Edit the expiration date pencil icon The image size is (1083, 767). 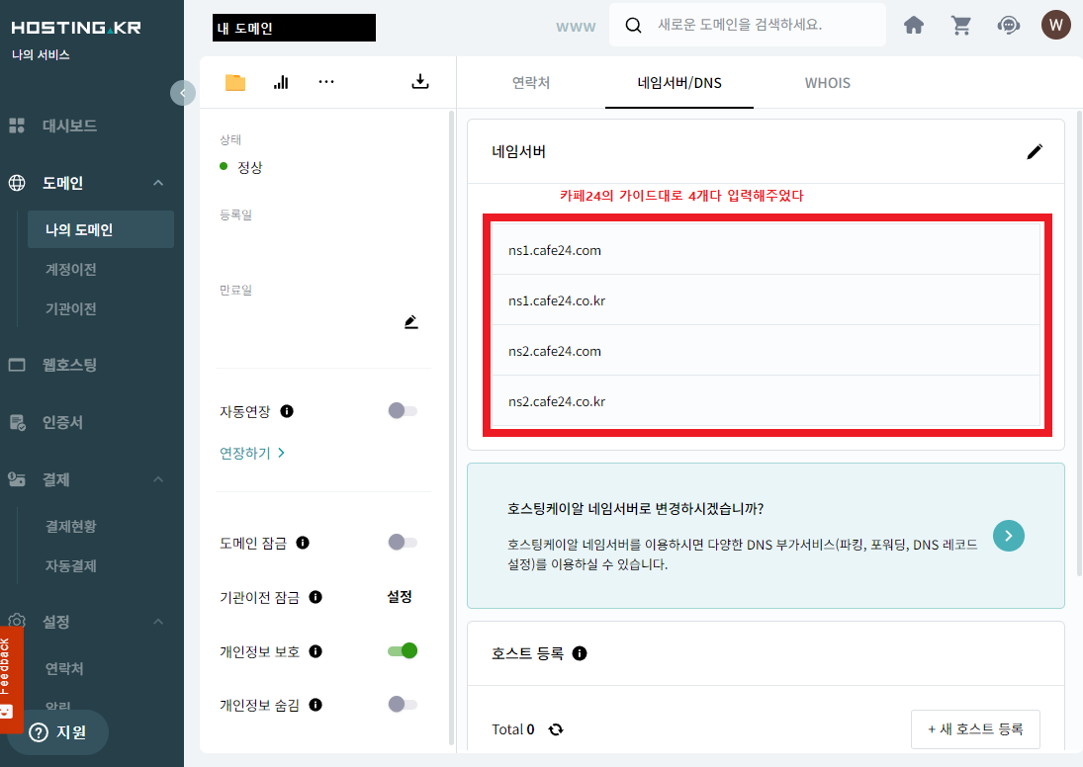pos(411,321)
